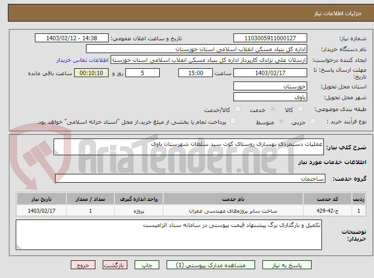
Task: Click the نوع فرآیند خرید label
Action: 346,121
